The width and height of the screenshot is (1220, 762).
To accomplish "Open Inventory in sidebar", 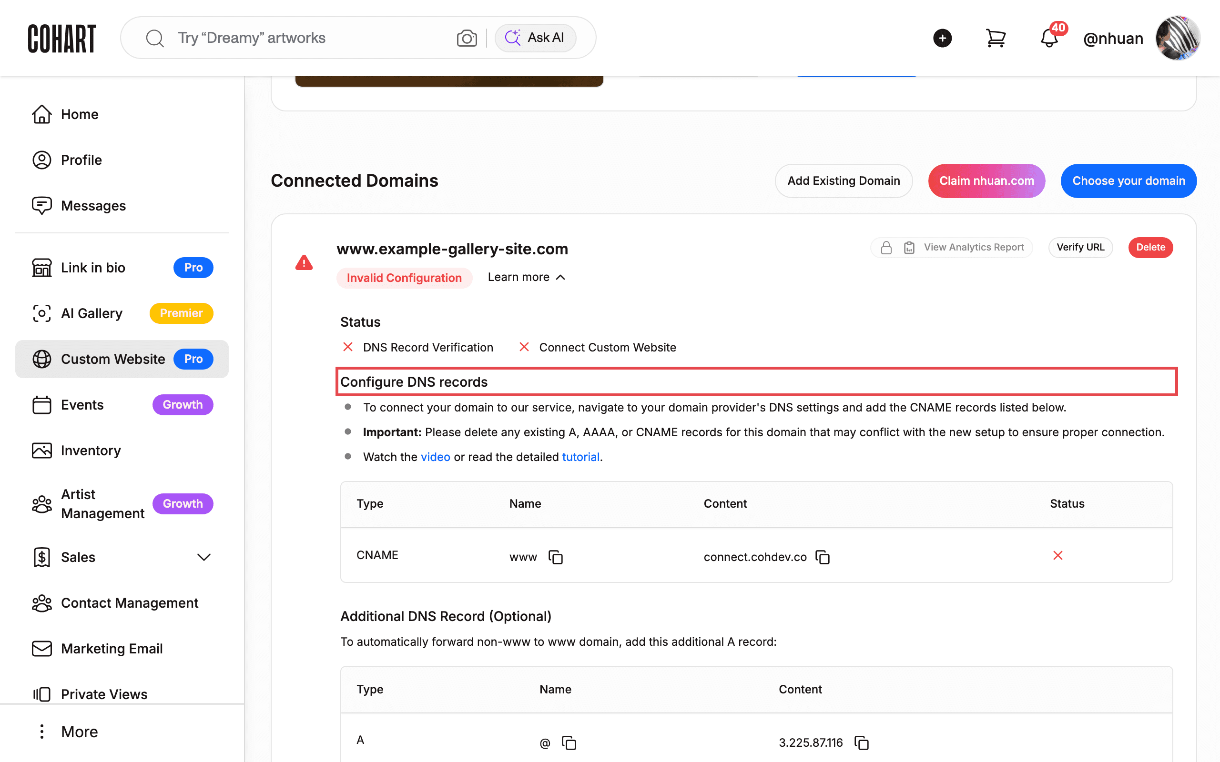I will pos(122,451).
